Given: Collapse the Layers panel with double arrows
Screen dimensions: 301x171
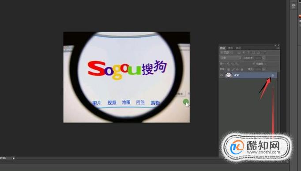Looking at the screenshot, I should point(275,45).
